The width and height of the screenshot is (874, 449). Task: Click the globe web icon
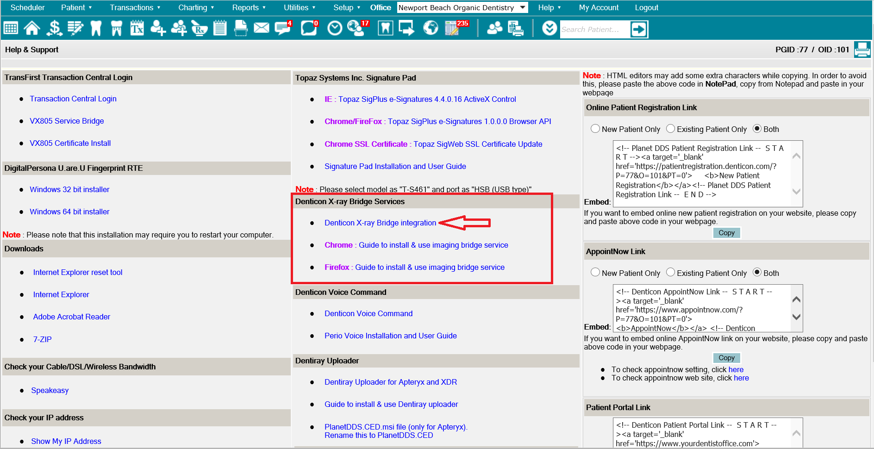pyautogui.click(x=431, y=28)
